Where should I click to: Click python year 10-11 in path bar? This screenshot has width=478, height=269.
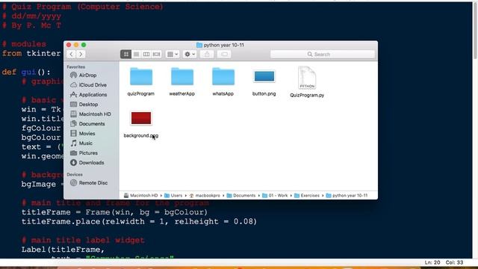[347, 196]
